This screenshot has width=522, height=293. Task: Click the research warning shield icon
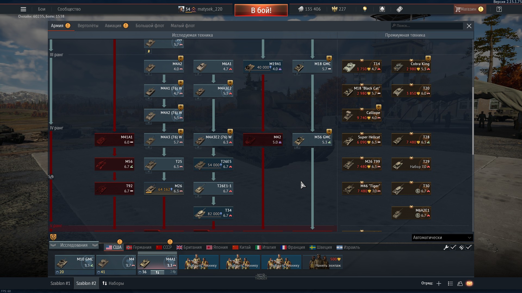53,237
